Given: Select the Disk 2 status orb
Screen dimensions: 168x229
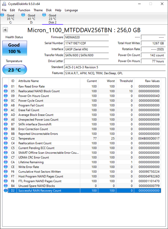Looking at the screenshot, I should pos(44,15).
